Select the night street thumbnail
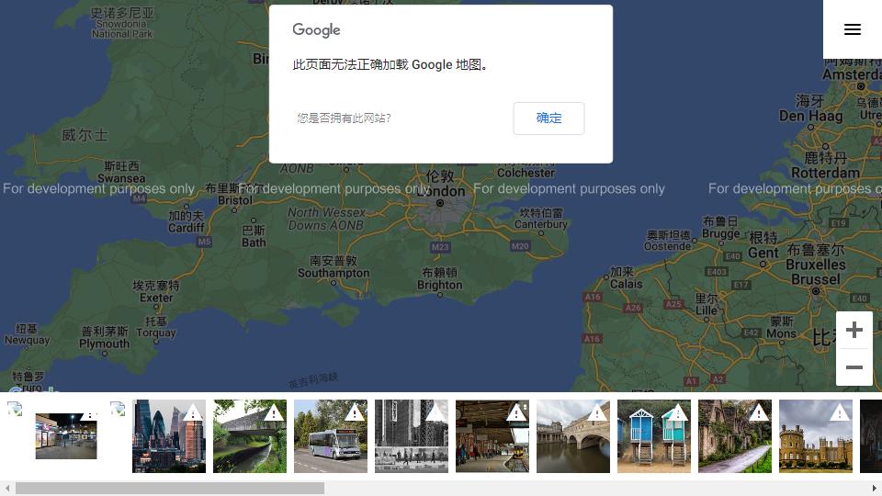Image resolution: width=882 pixels, height=496 pixels. point(66,435)
